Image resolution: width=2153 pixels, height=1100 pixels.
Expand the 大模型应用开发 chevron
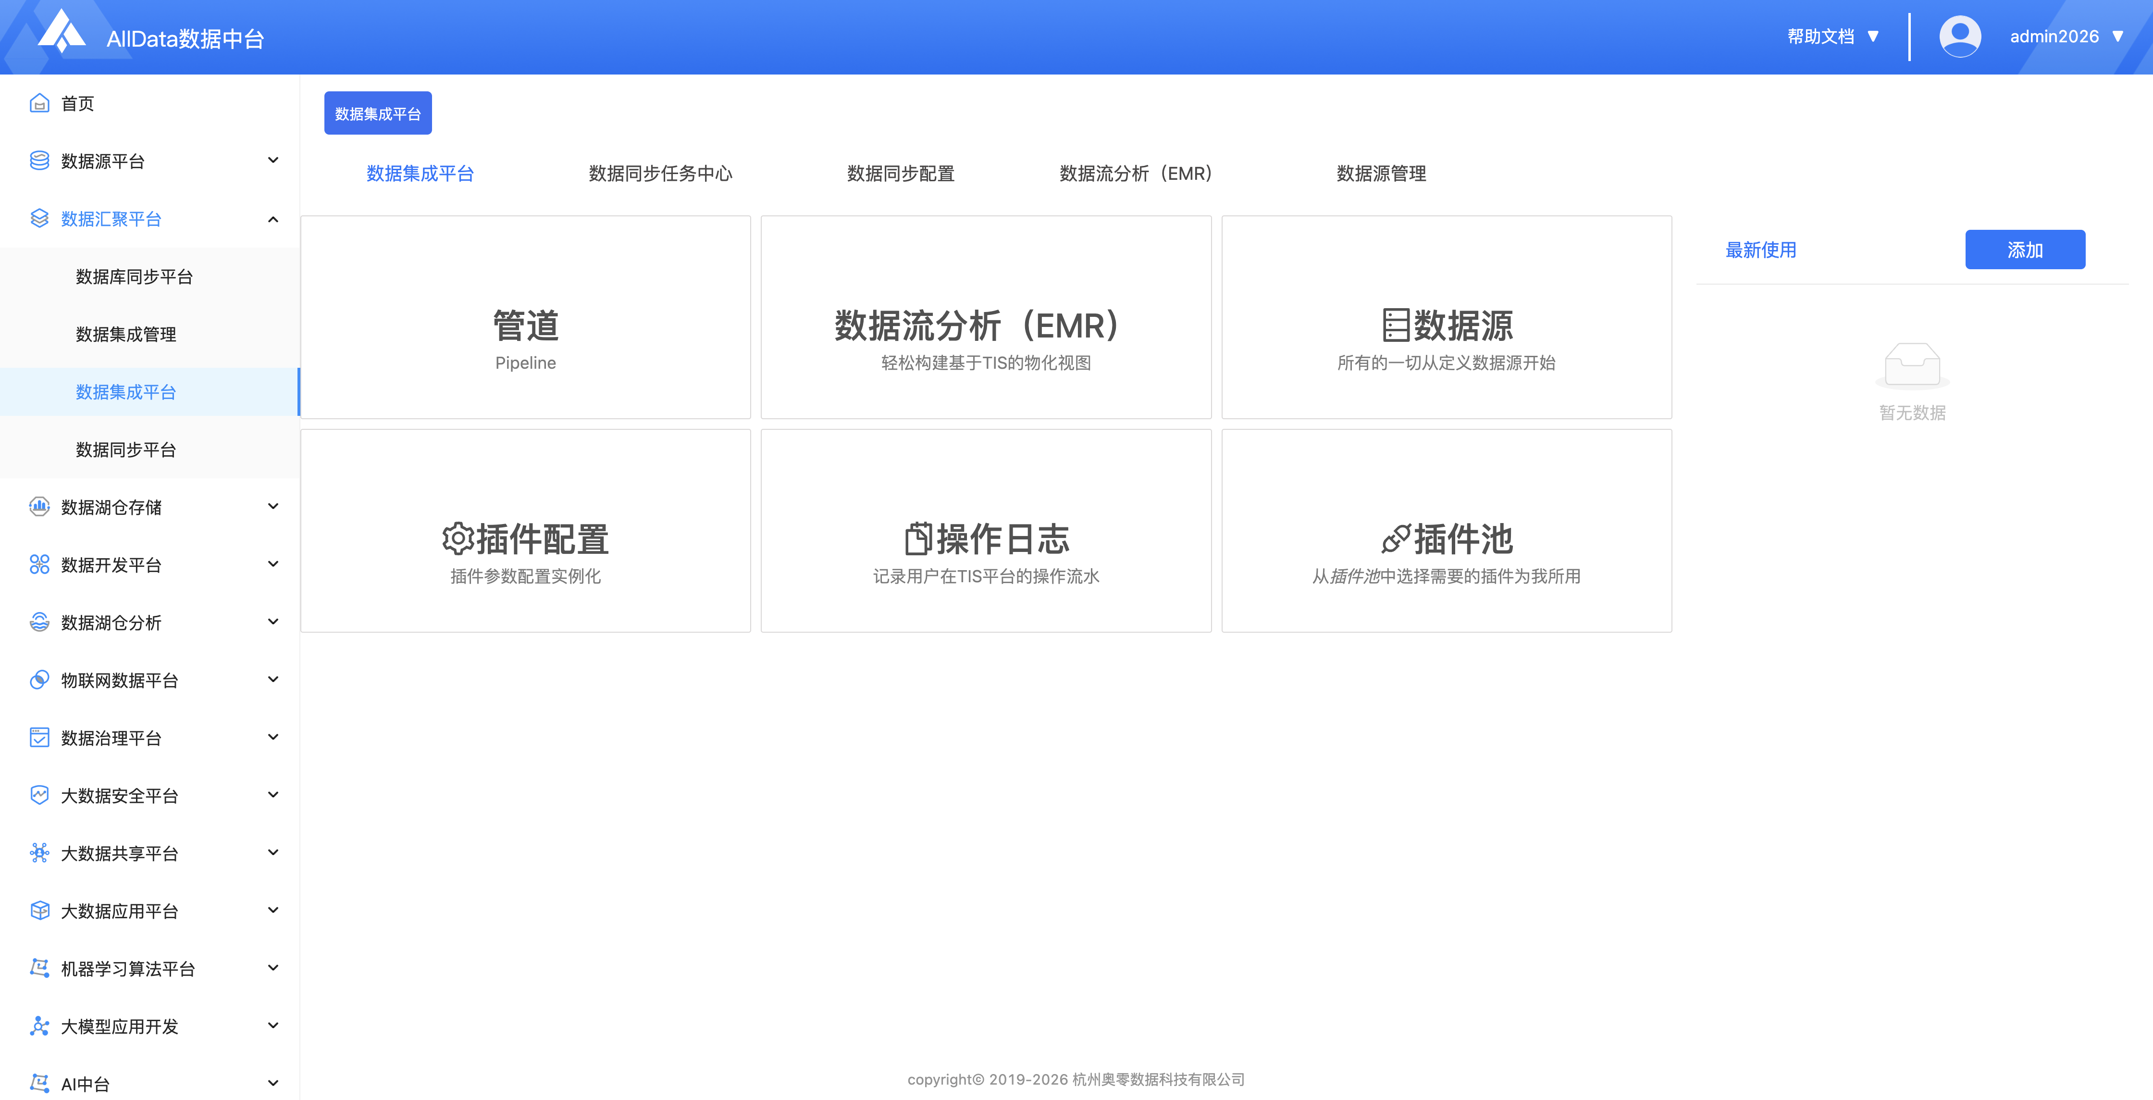pos(272,1025)
